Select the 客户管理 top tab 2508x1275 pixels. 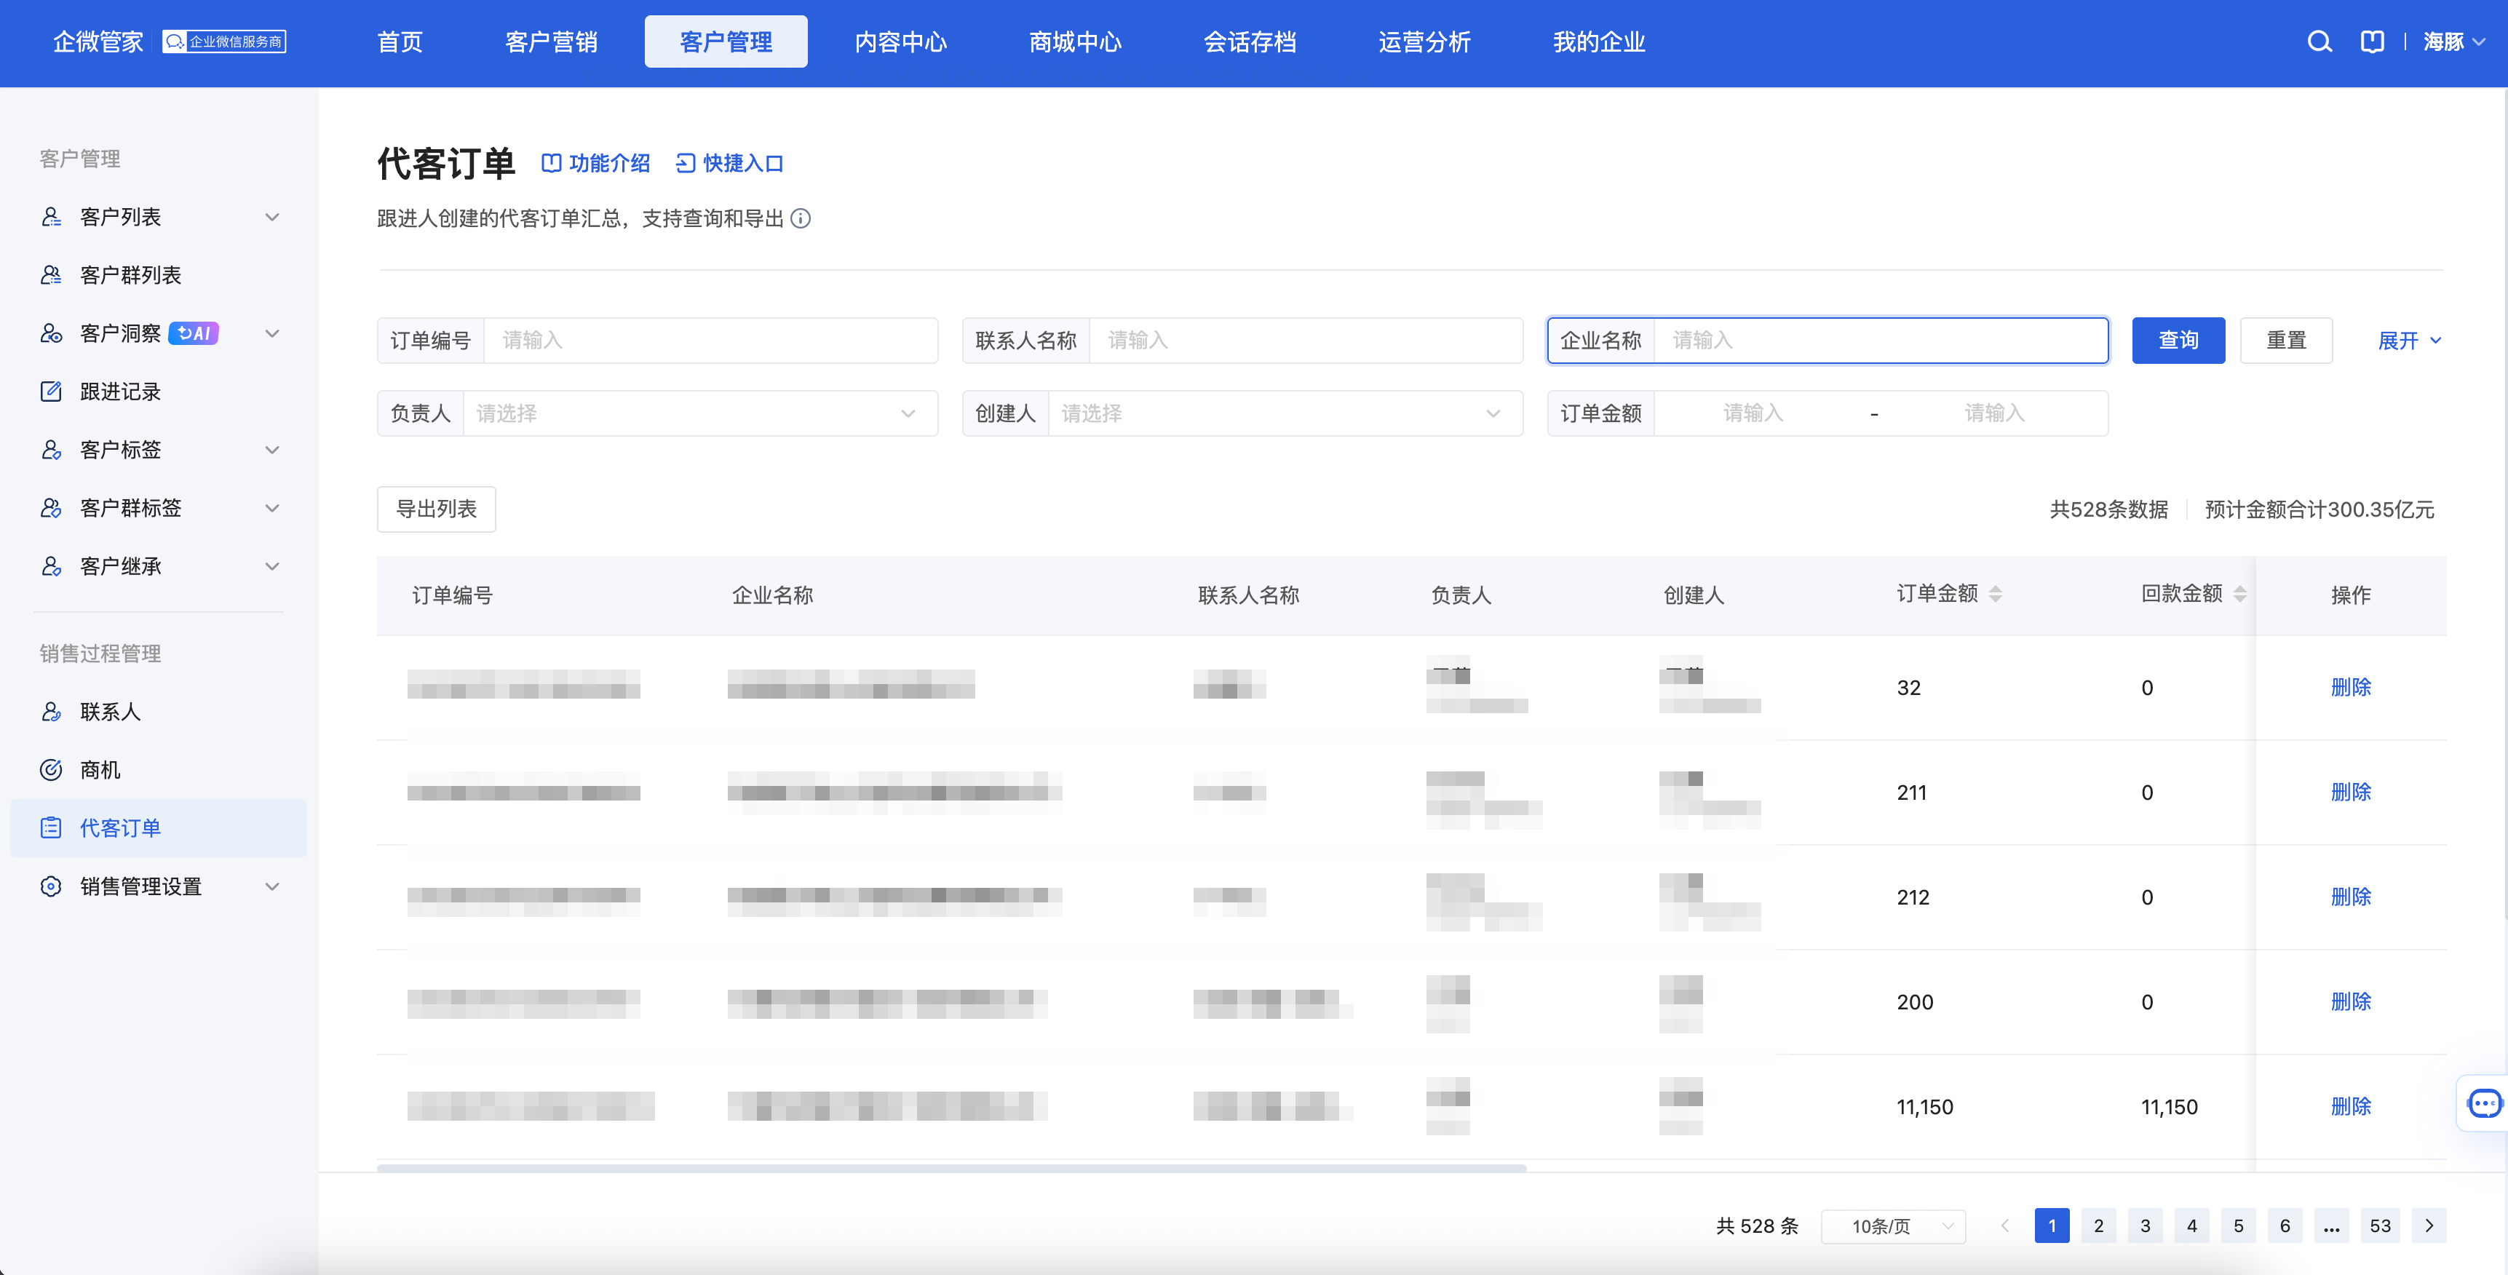tap(726, 42)
